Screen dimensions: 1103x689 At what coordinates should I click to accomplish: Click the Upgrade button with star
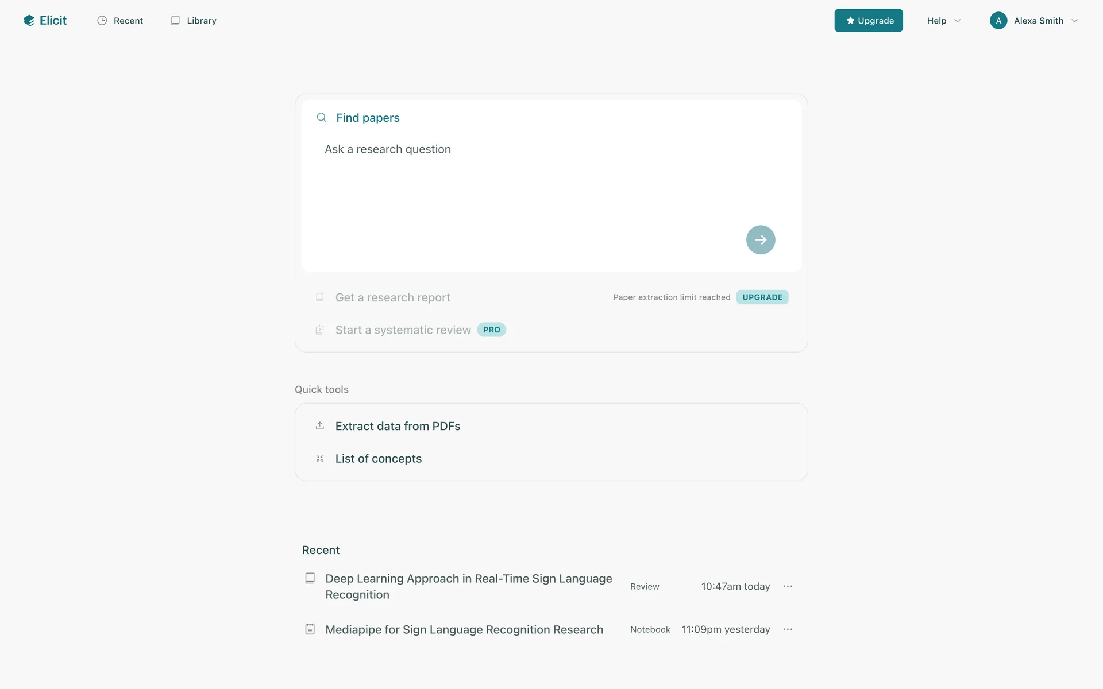click(x=868, y=21)
